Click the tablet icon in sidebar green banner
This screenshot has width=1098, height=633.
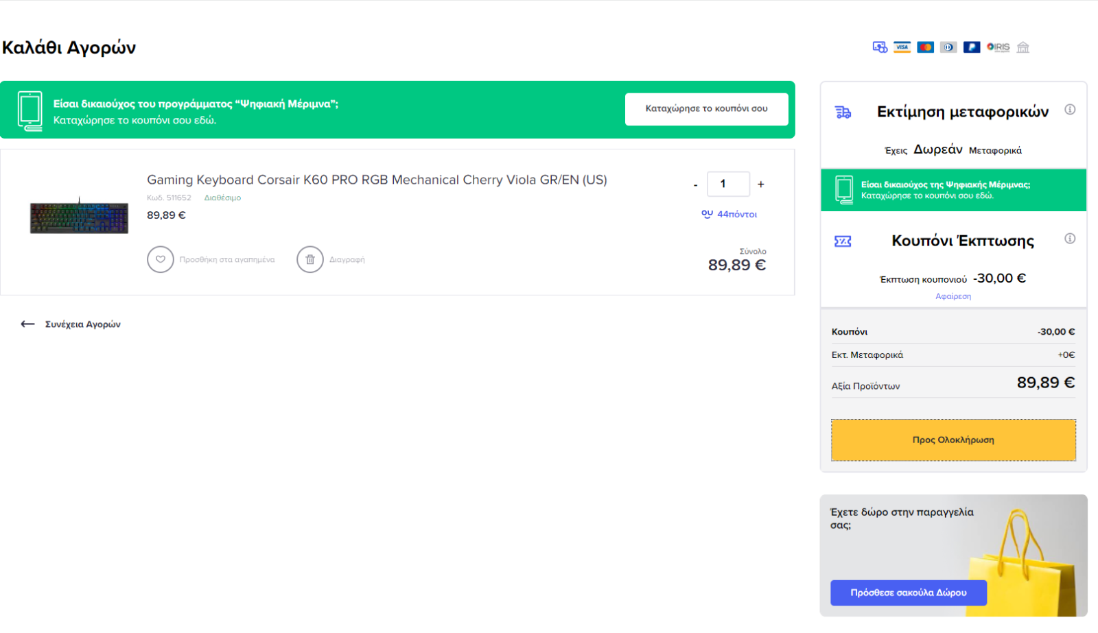point(844,190)
